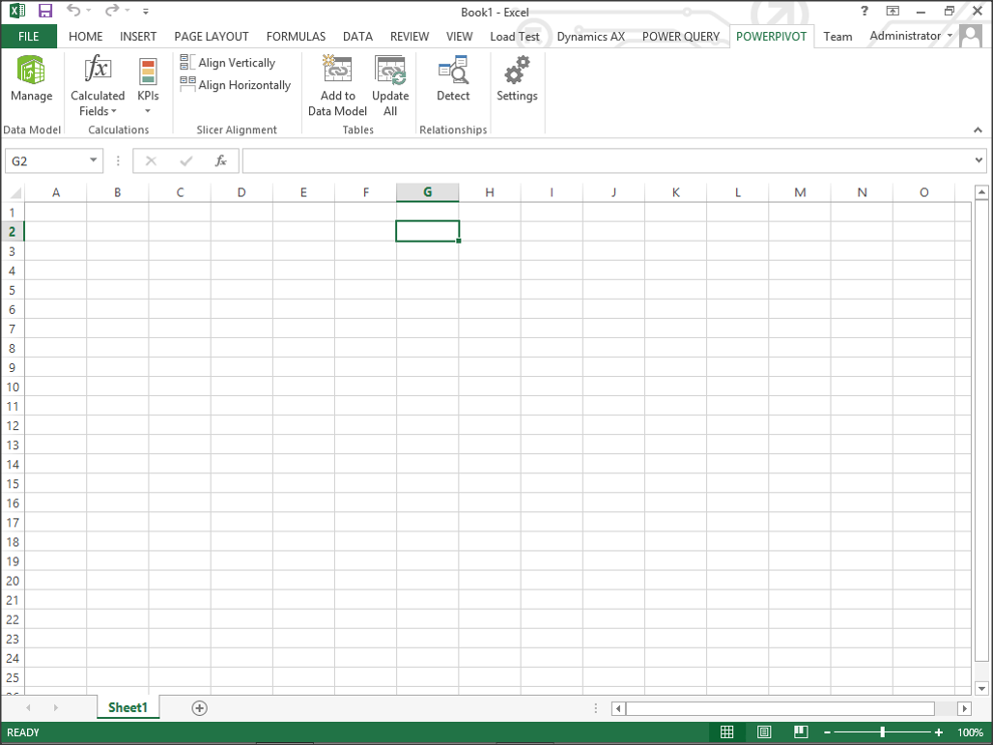Open the Name Box dropdown arrow
Viewport: 993px width, 745px height.
pos(94,161)
